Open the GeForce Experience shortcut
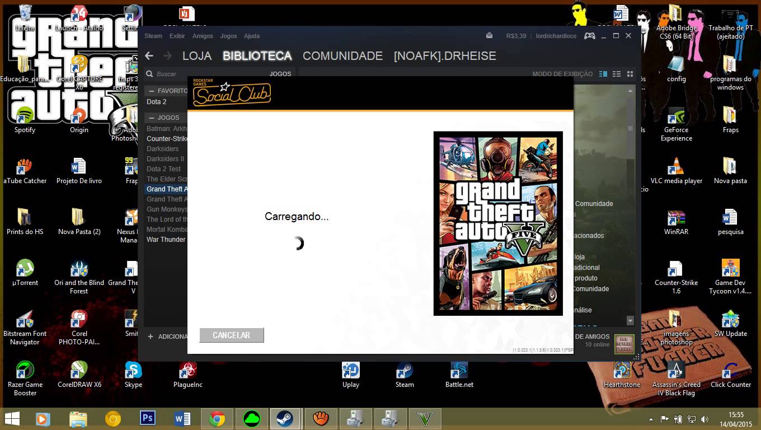Viewport: 761px width, 430px height. (x=676, y=124)
